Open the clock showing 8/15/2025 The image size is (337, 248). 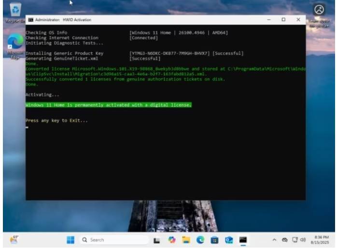tap(320, 240)
